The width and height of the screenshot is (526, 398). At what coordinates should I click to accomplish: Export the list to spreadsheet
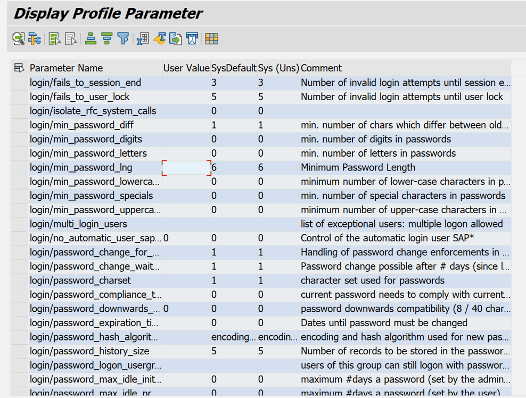(143, 38)
